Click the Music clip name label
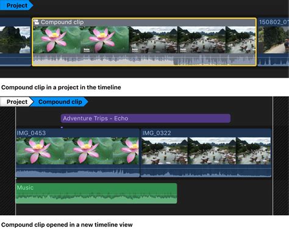This screenshot has height=231, width=289. pyautogui.click(x=25, y=187)
